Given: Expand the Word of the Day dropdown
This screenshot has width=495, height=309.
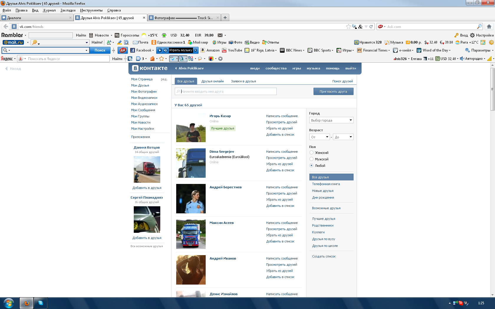Looking at the screenshot, I should 450,50.
